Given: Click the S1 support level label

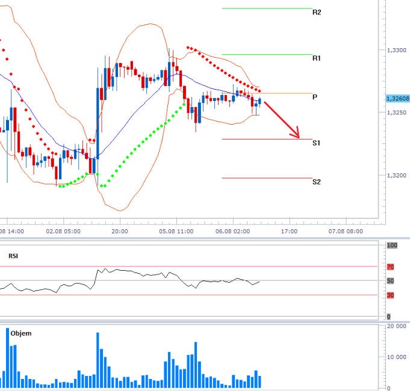Looking at the screenshot, I should [317, 143].
